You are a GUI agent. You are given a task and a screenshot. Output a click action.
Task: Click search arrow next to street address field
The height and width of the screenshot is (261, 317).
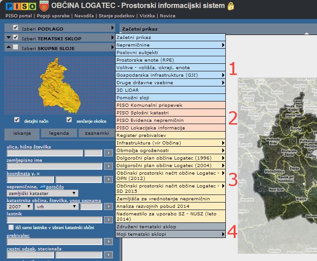coord(108,153)
